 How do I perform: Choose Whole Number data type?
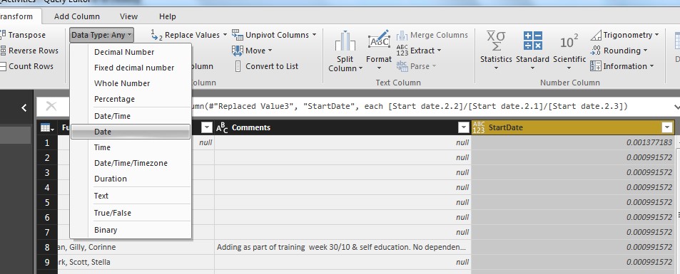[x=131, y=83]
